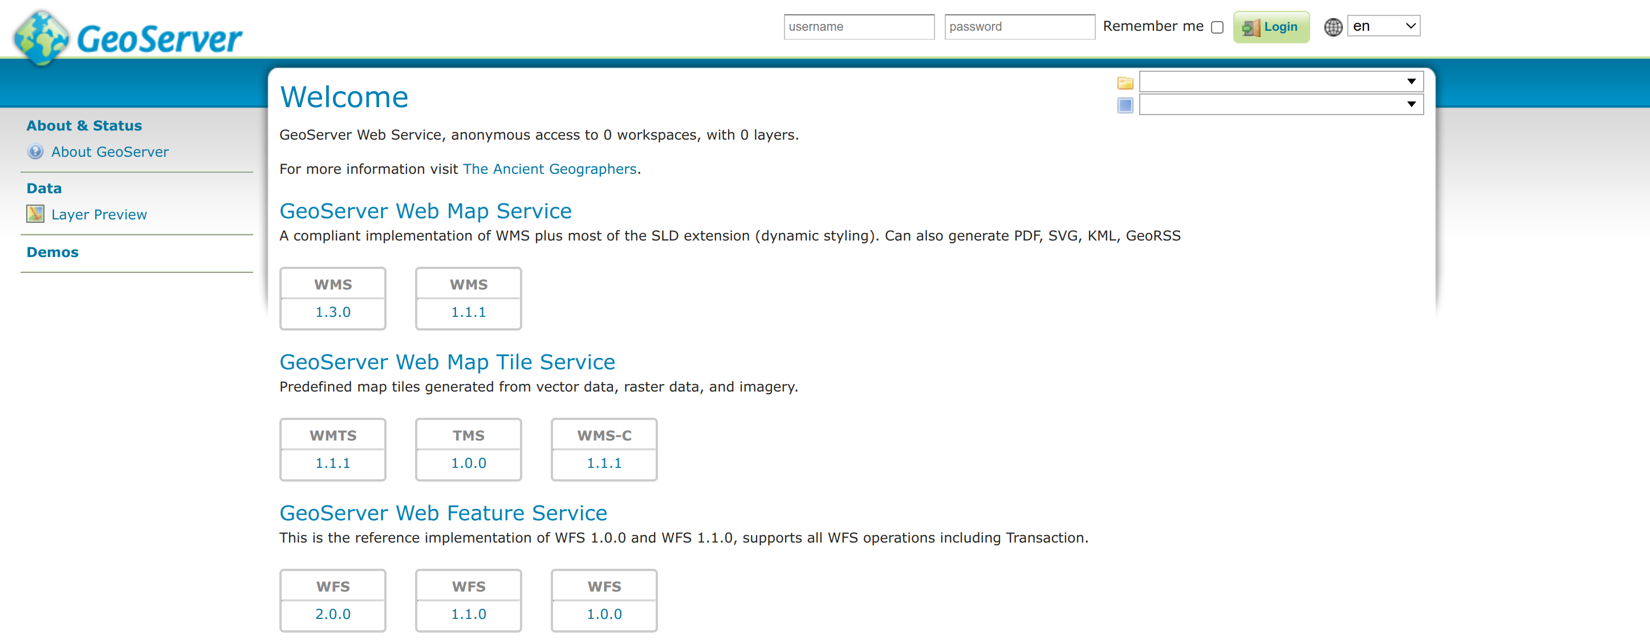
Task: Open About GeoServer in sidebar
Action: 109,152
